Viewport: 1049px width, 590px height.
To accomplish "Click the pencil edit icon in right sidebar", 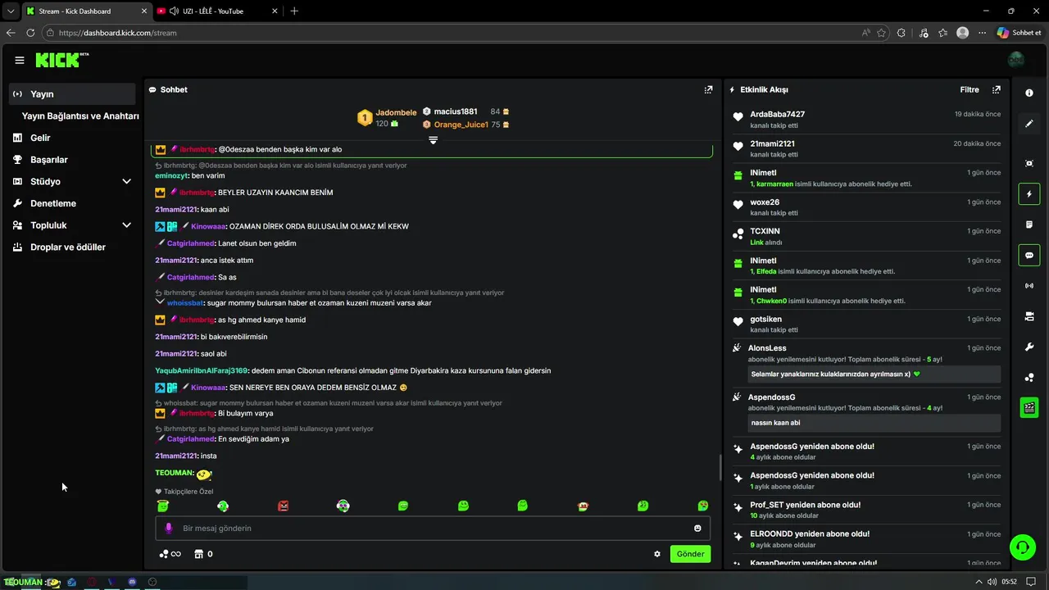I will (1029, 124).
